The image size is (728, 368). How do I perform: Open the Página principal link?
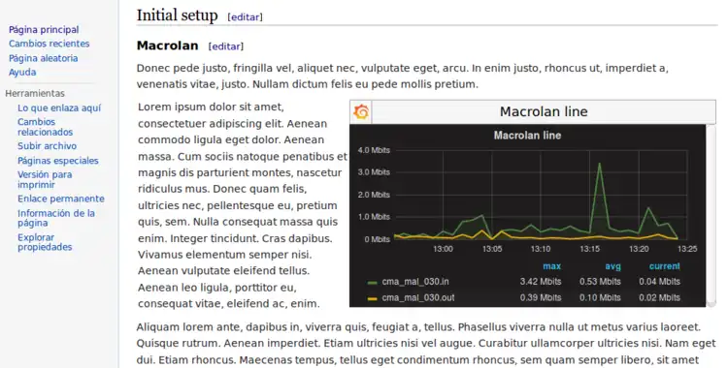[44, 30]
